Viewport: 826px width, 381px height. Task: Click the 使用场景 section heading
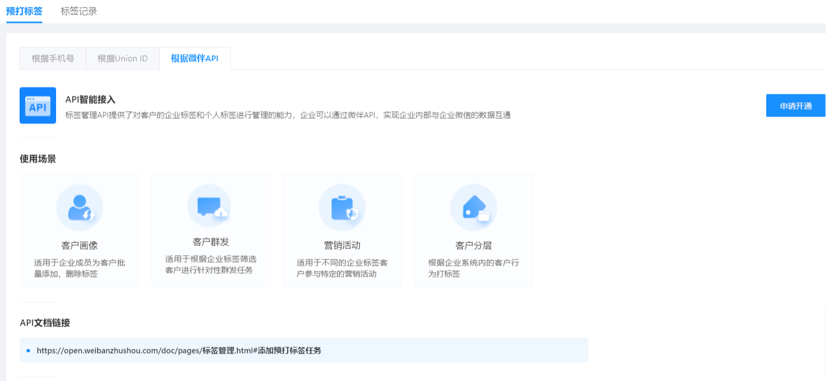point(38,159)
